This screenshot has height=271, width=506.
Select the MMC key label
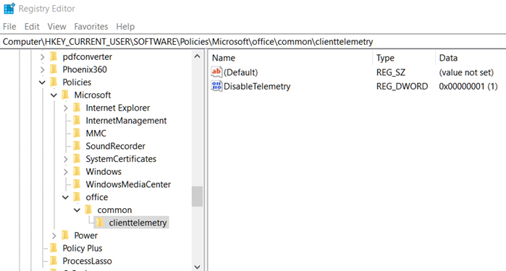pyautogui.click(x=96, y=134)
